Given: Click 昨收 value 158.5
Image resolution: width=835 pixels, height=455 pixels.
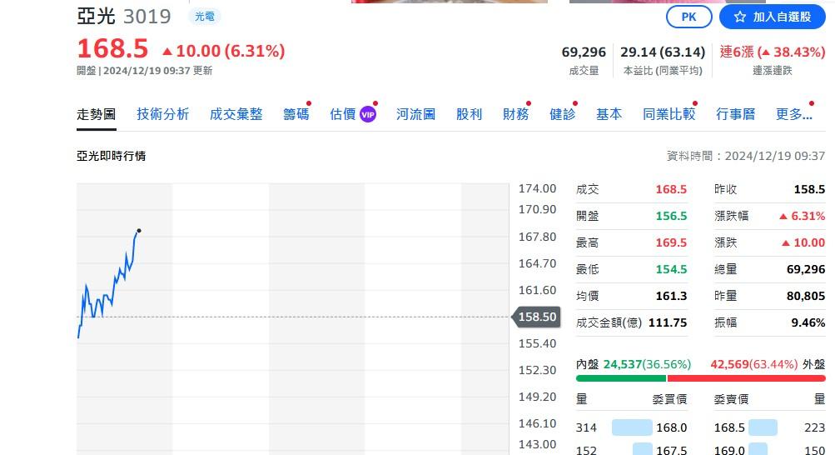Looking at the screenshot, I should click(x=809, y=189).
